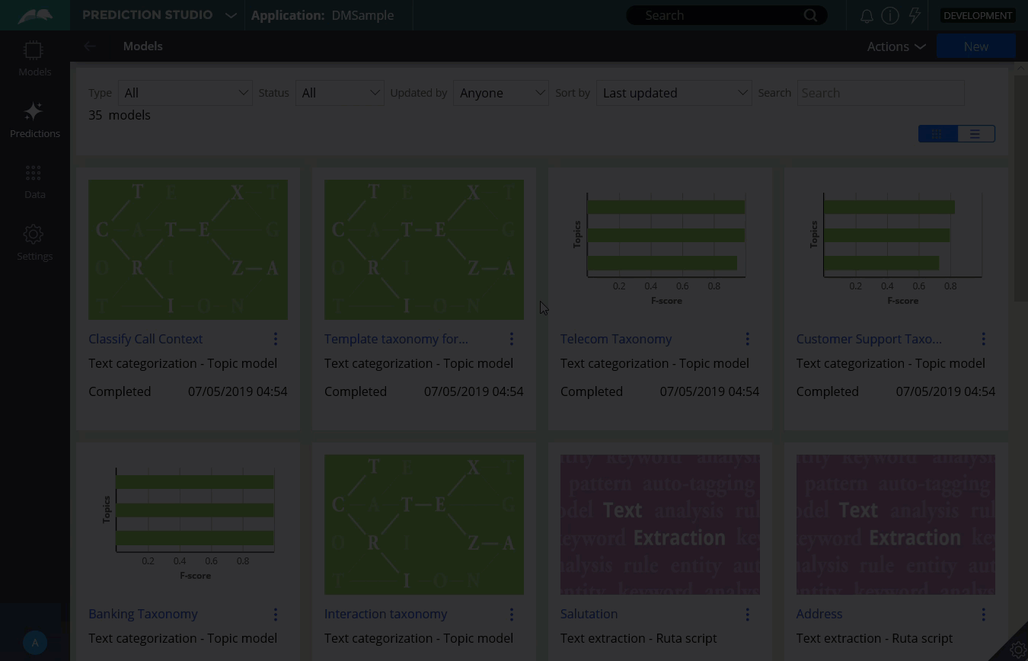Click the New button
The image size is (1028, 661).
975,46
